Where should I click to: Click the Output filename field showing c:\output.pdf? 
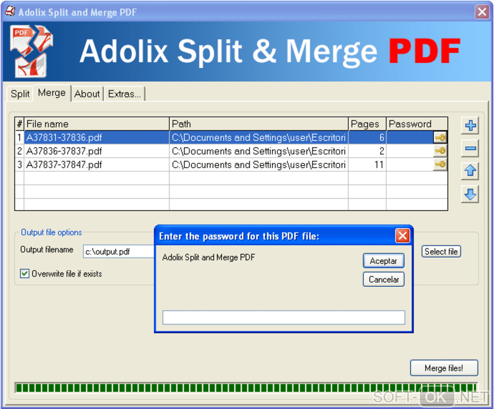pos(119,251)
